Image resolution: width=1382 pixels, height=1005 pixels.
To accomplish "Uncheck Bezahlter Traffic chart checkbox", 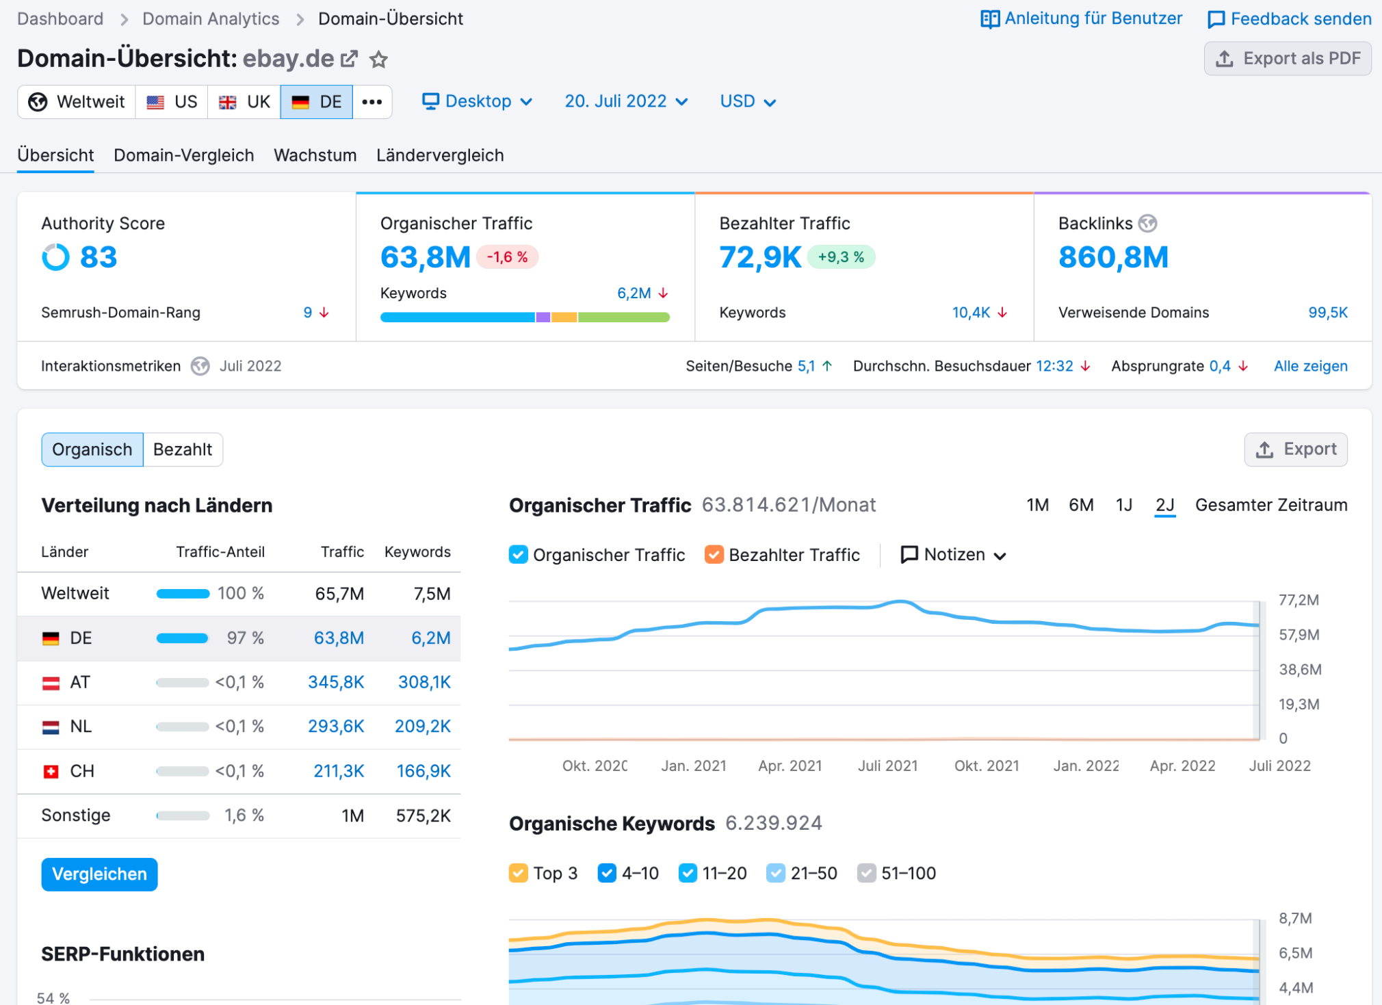I will pyautogui.click(x=714, y=555).
